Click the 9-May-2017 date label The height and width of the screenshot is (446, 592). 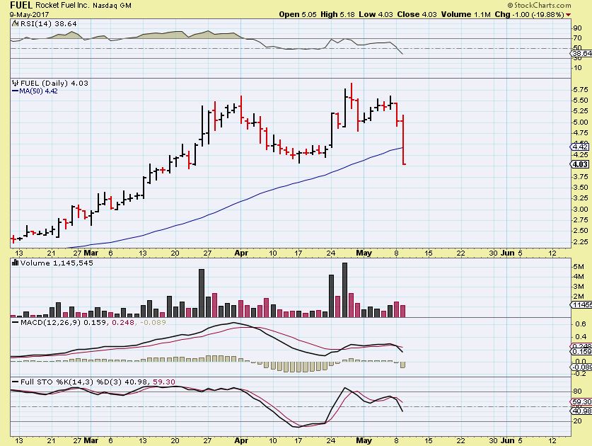(x=30, y=15)
